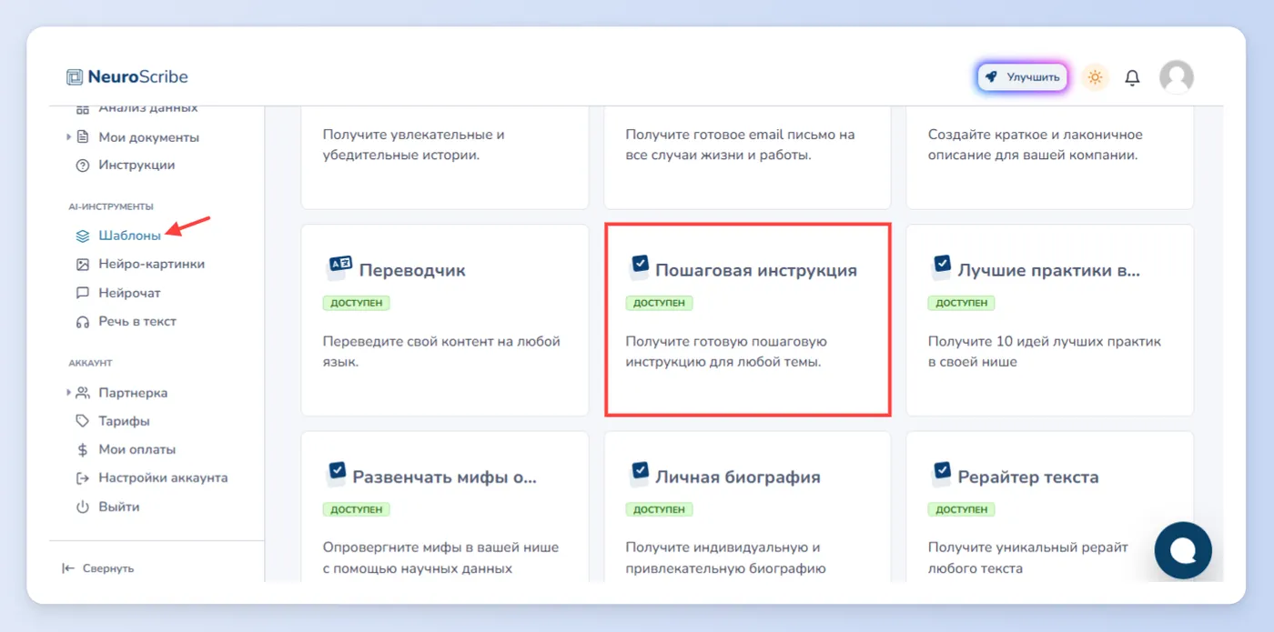Click the rocket icon in Улучшить button
The image size is (1274, 632).
pos(992,77)
